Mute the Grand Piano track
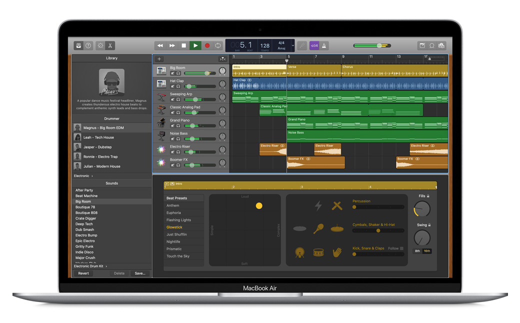Screen dimensions: 520x323 click(x=172, y=125)
